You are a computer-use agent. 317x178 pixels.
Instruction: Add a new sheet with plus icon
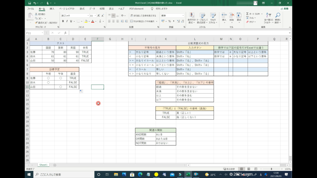pyautogui.click(x=55, y=165)
